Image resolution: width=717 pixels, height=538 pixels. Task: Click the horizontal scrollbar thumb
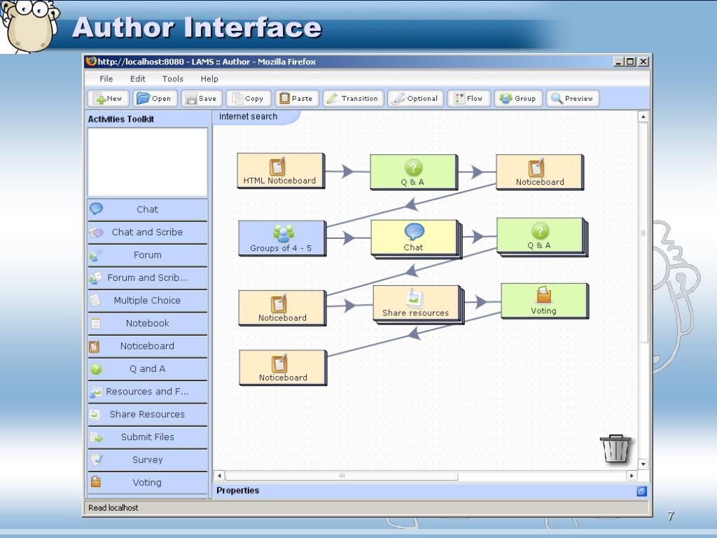pyautogui.click(x=342, y=476)
